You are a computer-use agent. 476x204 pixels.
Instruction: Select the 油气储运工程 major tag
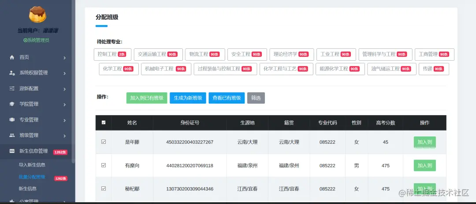point(392,69)
